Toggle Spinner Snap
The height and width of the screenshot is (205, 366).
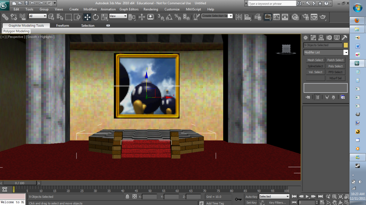186,17
